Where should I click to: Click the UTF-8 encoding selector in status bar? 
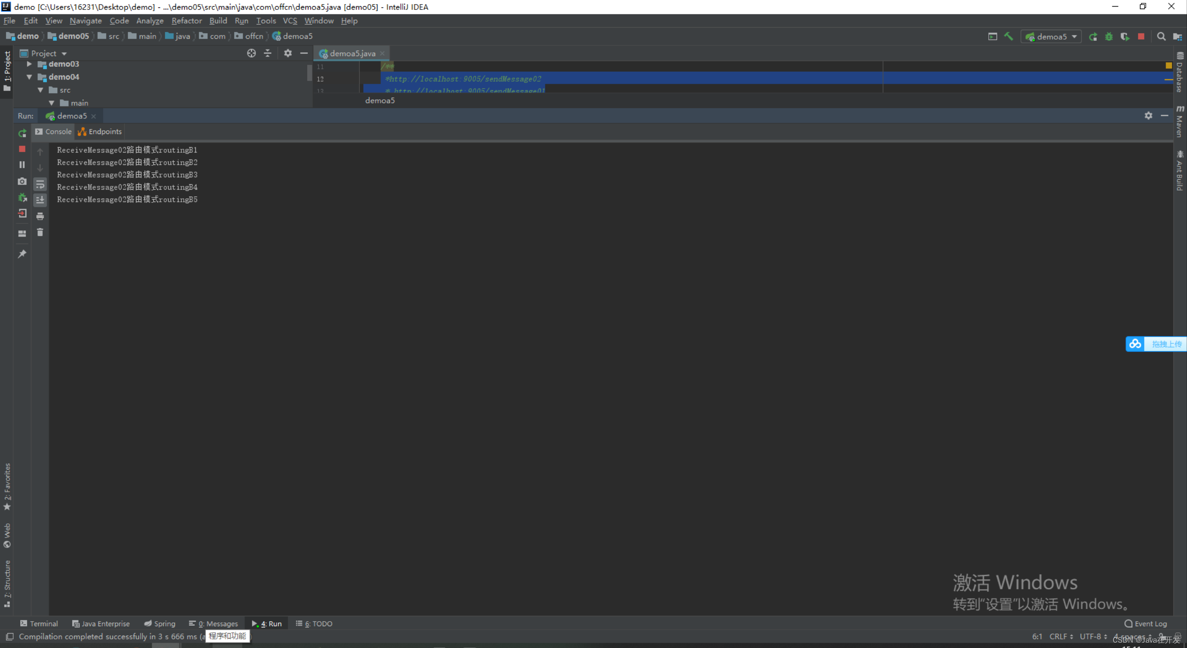click(1093, 636)
